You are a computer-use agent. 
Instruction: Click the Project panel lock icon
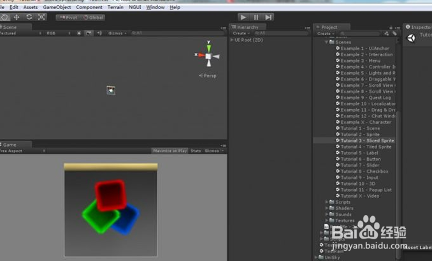coord(391,27)
